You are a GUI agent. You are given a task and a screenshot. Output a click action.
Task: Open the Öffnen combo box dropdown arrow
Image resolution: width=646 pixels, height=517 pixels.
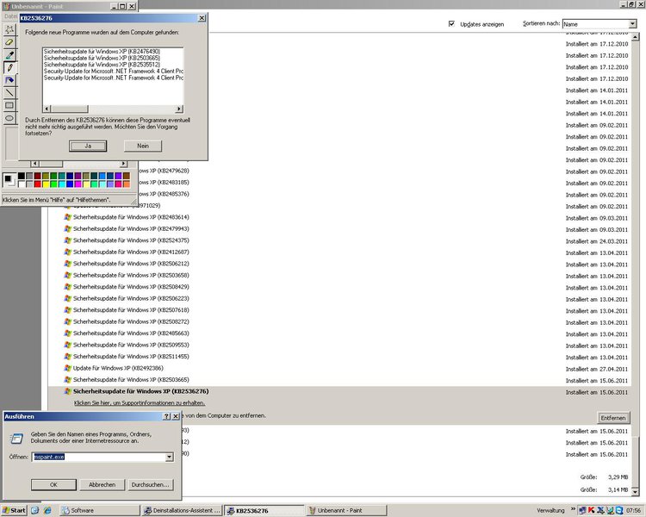coord(170,457)
